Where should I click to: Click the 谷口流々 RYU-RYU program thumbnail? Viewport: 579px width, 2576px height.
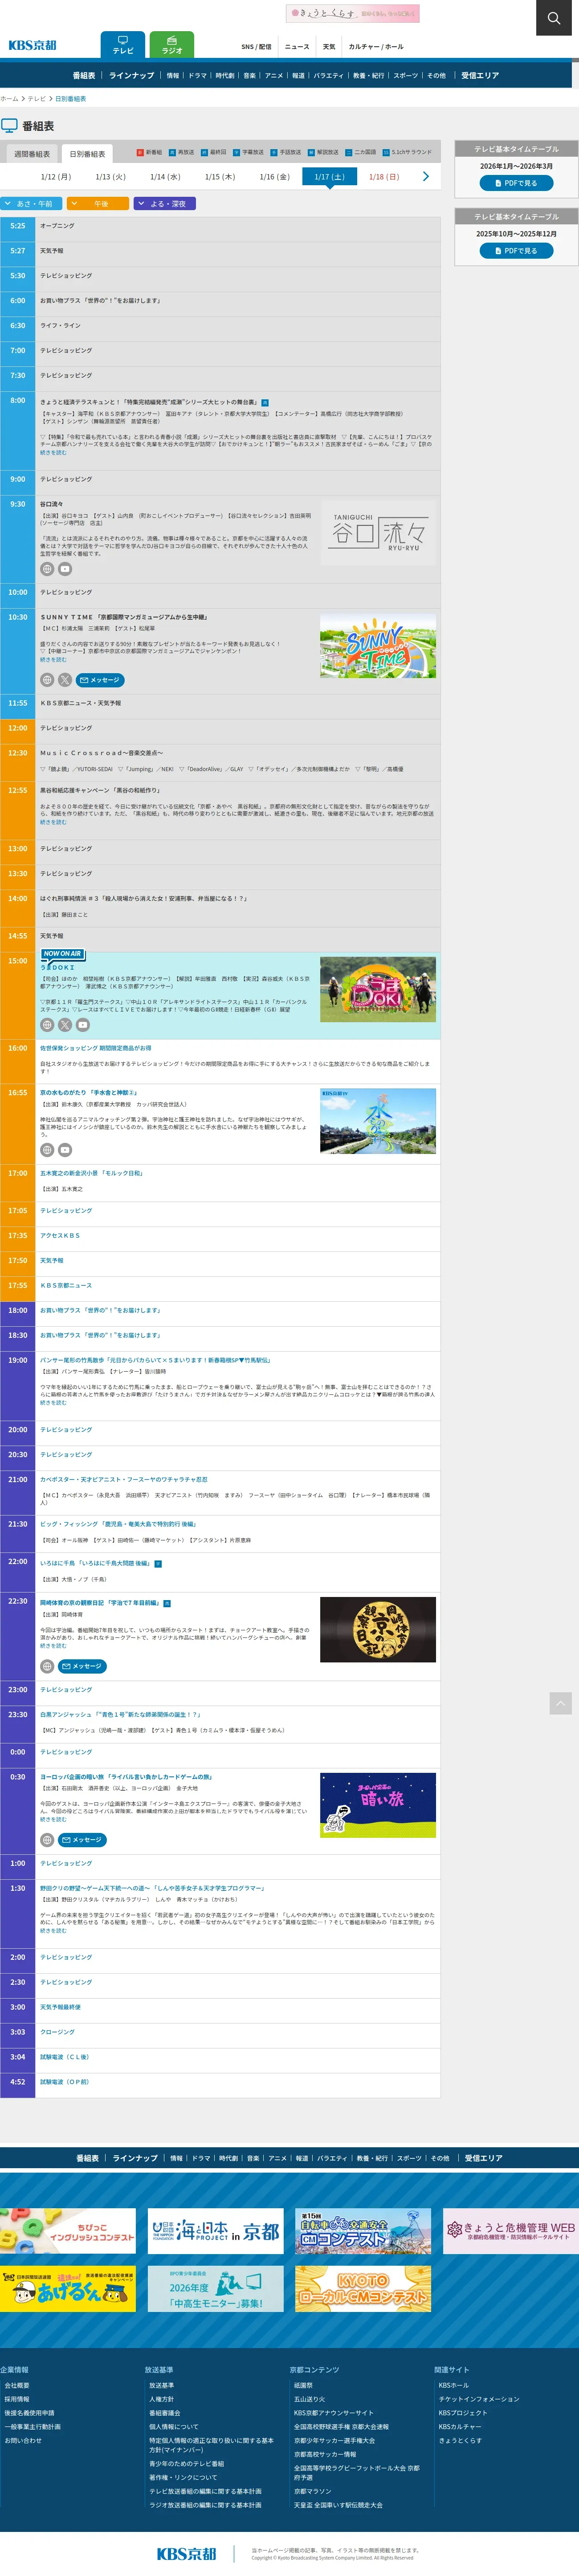[378, 533]
